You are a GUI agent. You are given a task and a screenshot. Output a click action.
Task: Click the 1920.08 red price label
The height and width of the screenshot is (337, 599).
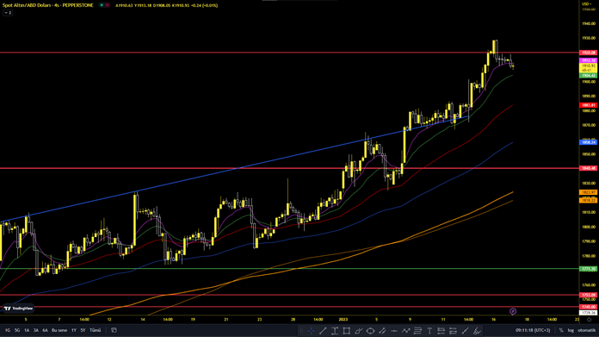(588, 53)
